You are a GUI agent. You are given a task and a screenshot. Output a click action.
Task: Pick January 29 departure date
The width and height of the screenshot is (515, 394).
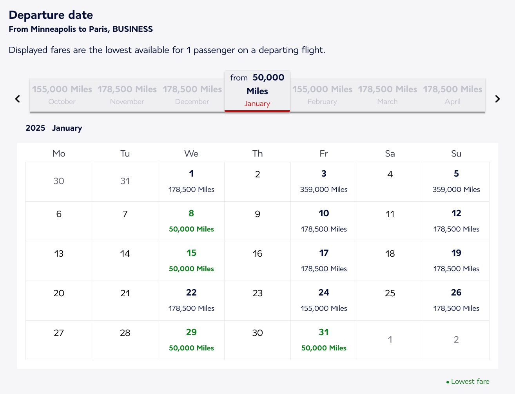[191, 340]
